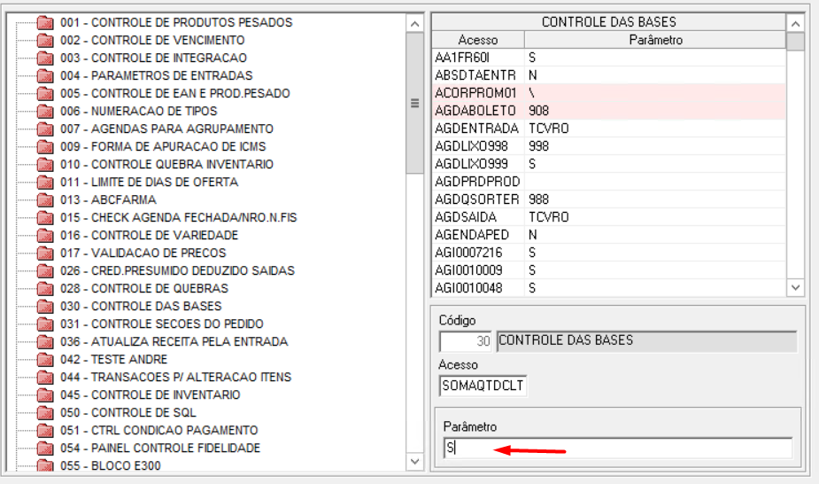Click folder icon of 051 - CTRL CONDICAO PAGAMENTO
This screenshot has height=484, width=819.
45,431
